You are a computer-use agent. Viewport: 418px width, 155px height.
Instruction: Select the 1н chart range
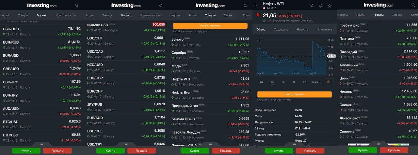[272, 82]
